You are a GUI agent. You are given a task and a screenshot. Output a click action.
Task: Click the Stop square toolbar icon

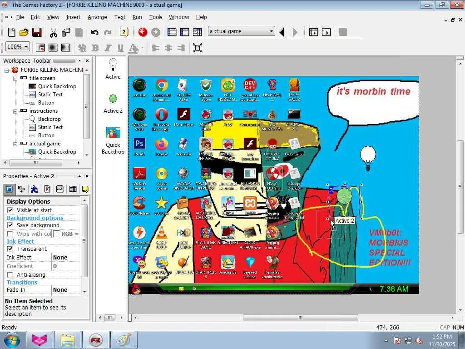click(x=343, y=32)
